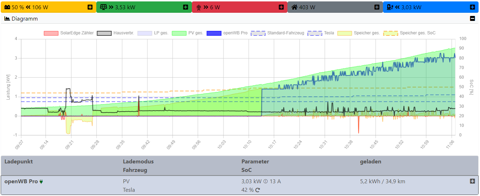Click the Diagramm chart icon

coord(7,18)
